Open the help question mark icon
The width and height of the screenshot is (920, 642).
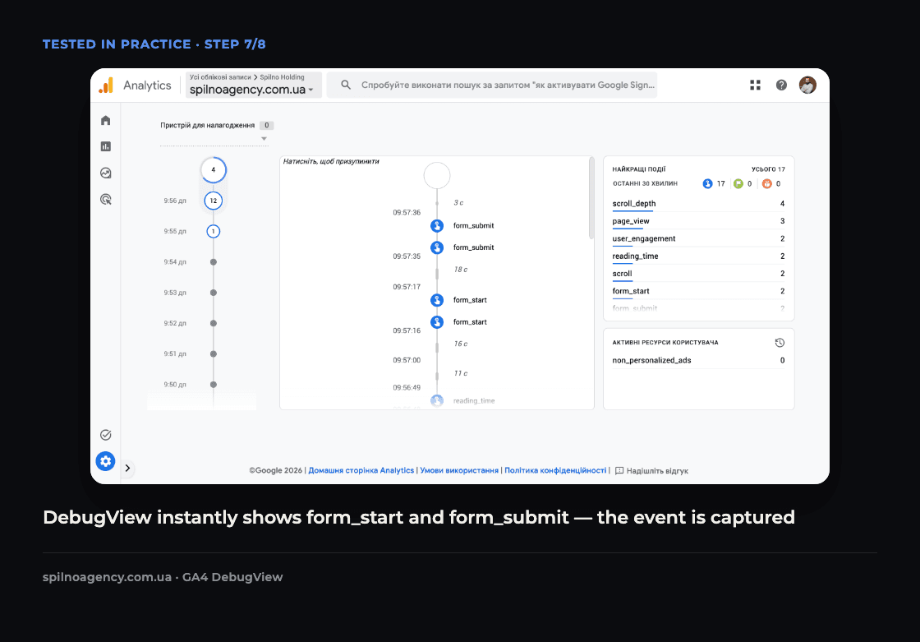pyautogui.click(x=781, y=85)
